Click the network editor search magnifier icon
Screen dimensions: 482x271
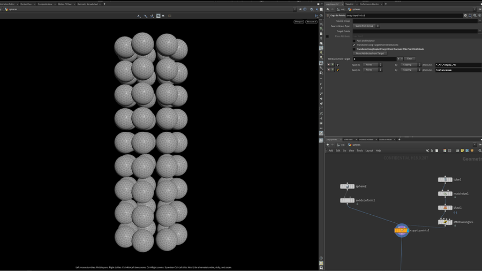point(480,150)
